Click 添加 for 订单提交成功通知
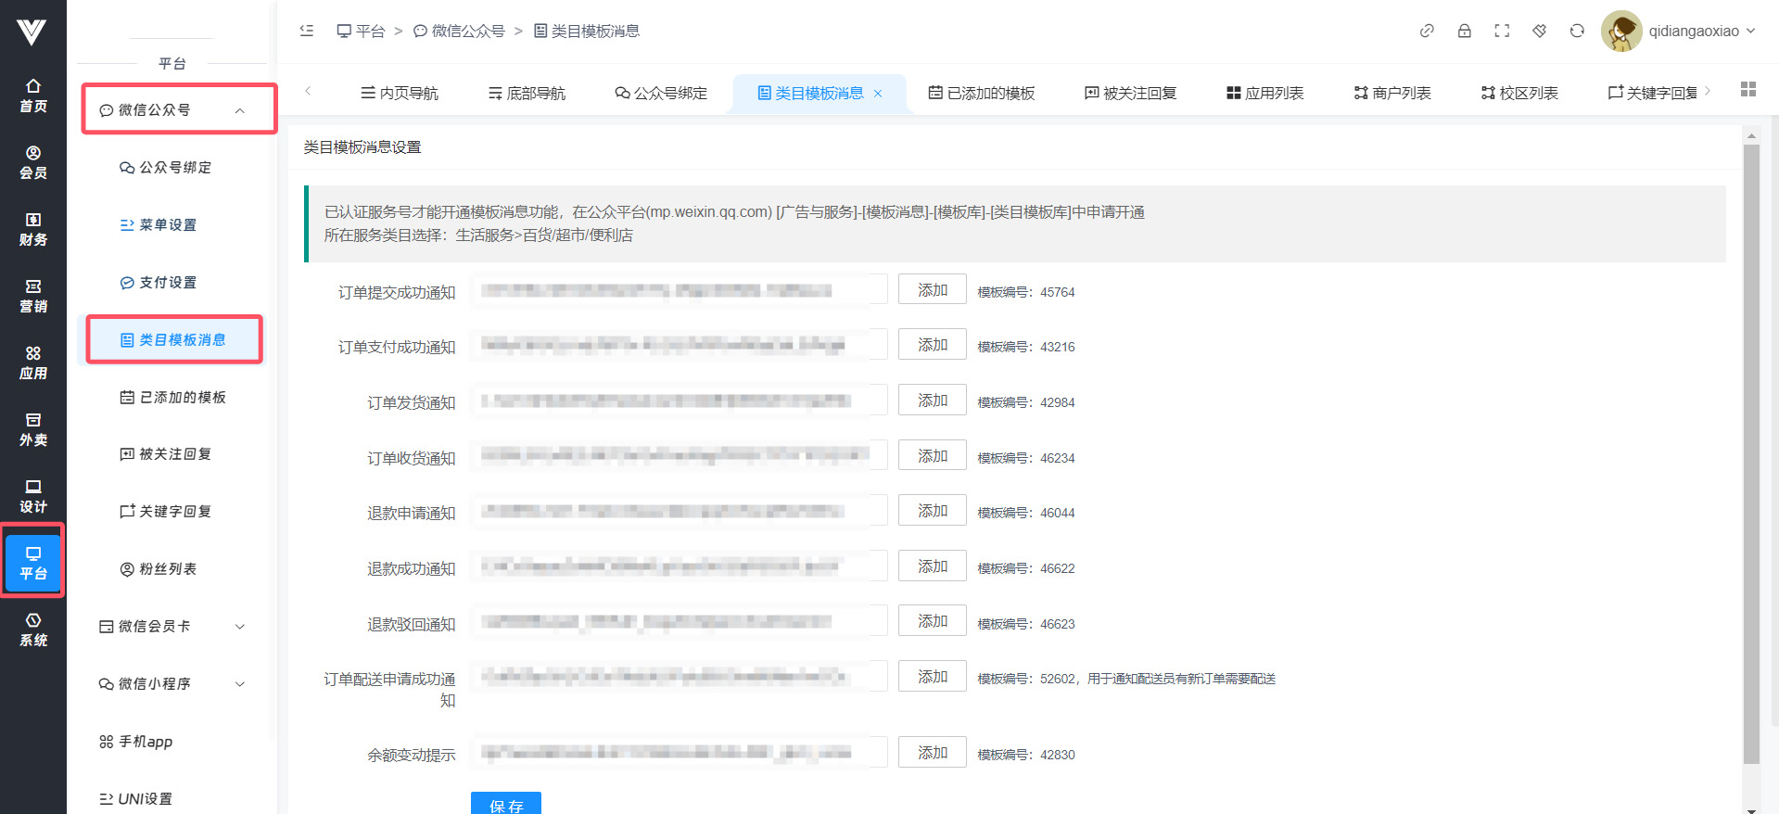The width and height of the screenshot is (1779, 814). coord(932,290)
